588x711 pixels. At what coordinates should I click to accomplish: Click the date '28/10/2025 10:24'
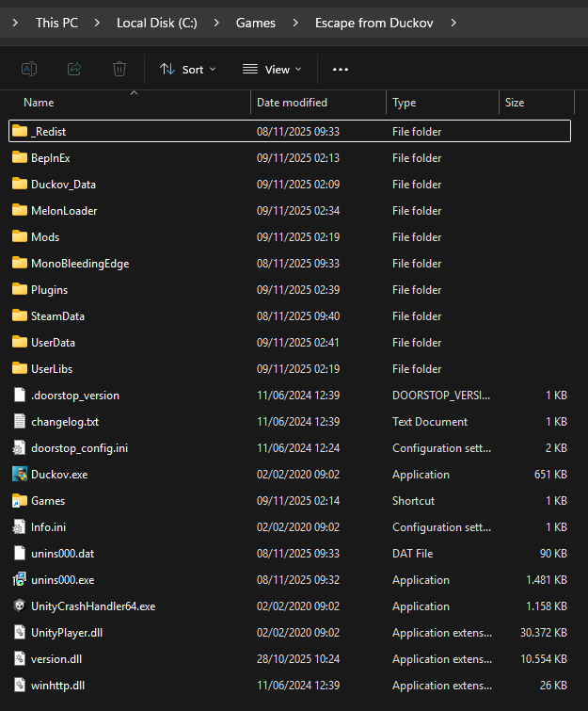tap(298, 659)
